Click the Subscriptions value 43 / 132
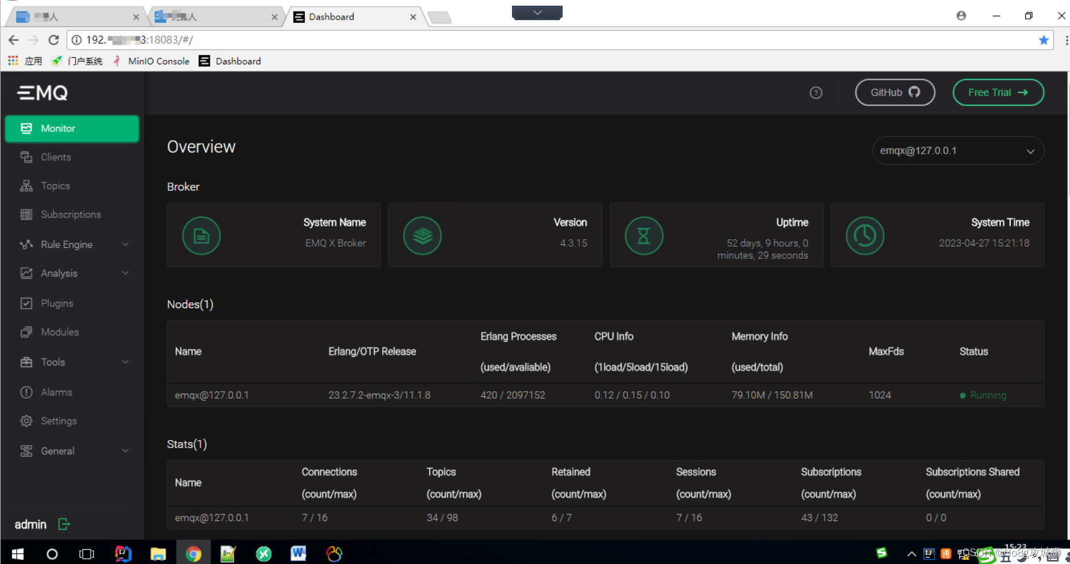The height and width of the screenshot is (564, 1070). click(819, 518)
